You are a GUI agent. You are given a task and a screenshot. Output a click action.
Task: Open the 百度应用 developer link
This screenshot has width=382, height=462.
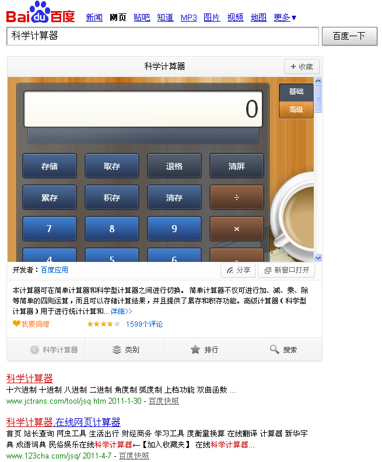[54, 270]
